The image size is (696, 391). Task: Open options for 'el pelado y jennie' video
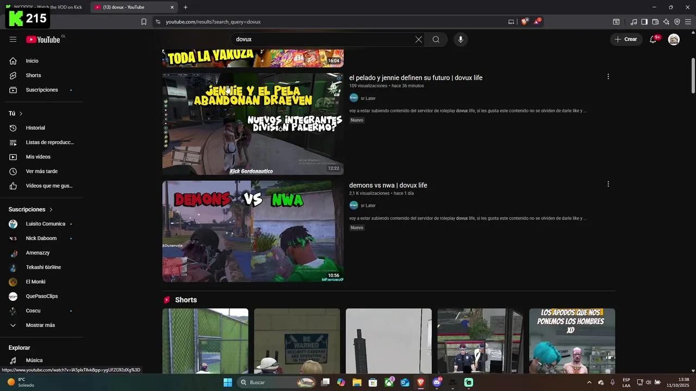[x=608, y=77]
